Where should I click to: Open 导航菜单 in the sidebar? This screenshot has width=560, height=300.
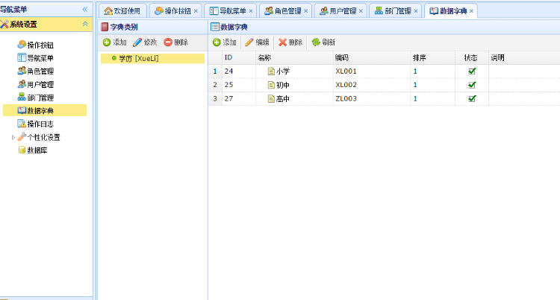point(40,58)
